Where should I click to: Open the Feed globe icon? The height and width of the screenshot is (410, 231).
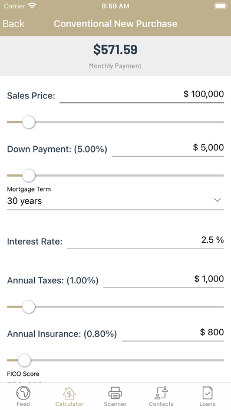pos(23,393)
